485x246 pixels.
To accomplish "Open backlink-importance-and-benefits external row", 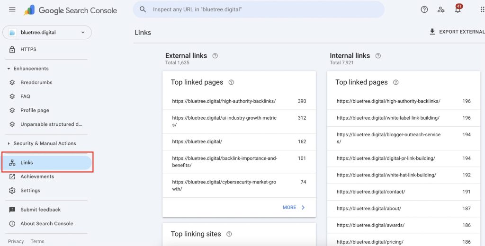I will click(239, 162).
